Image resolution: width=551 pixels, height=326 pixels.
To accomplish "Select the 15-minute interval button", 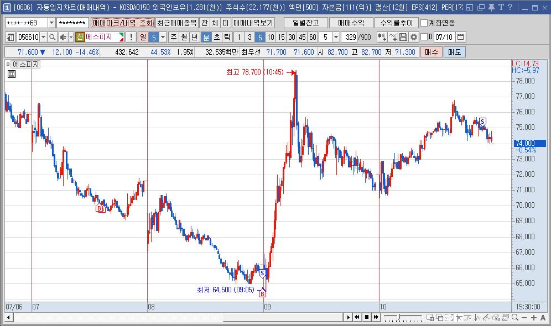I will (x=281, y=37).
